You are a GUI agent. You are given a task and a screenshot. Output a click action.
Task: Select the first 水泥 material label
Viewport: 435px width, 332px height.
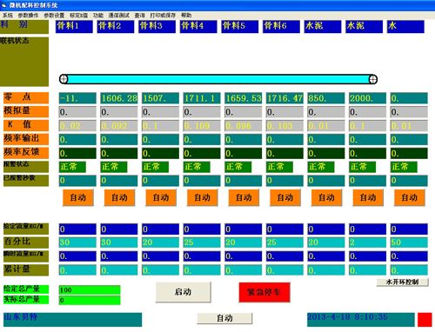pyautogui.click(x=323, y=26)
